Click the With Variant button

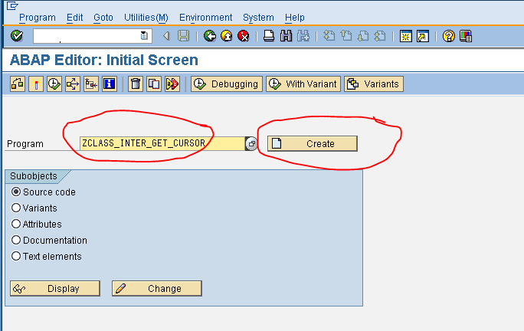click(x=303, y=84)
